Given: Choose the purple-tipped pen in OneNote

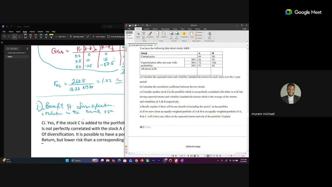Looking at the screenshot, I should click(x=25, y=36).
